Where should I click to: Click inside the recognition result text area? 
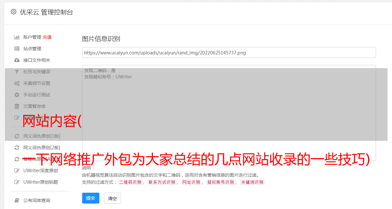[229, 113]
